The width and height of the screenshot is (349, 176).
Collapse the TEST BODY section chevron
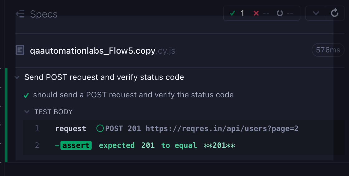(27, 112)
